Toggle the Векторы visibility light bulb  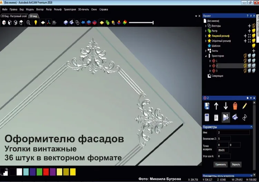[253, 26]
